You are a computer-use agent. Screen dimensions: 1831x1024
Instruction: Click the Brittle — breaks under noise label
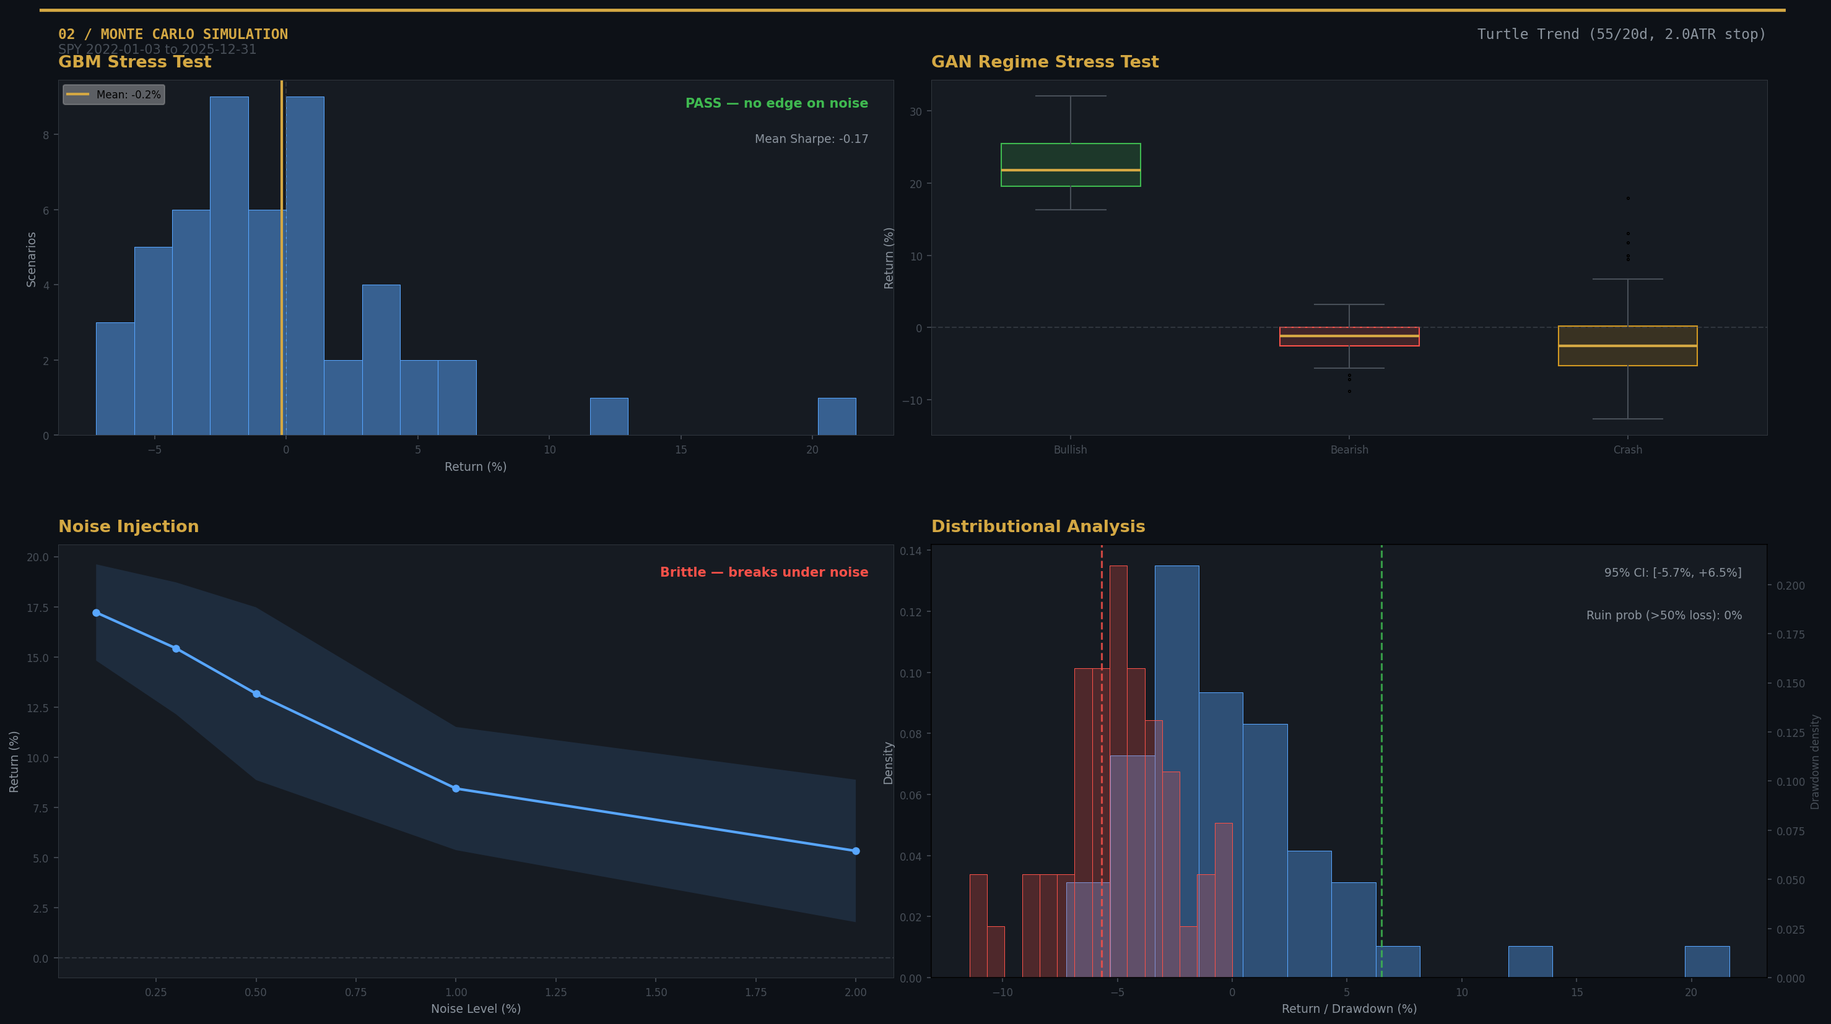coord(763,572)
